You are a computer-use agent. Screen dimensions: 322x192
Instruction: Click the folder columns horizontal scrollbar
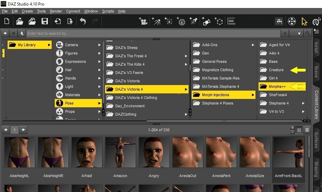(x=224, y=121)
